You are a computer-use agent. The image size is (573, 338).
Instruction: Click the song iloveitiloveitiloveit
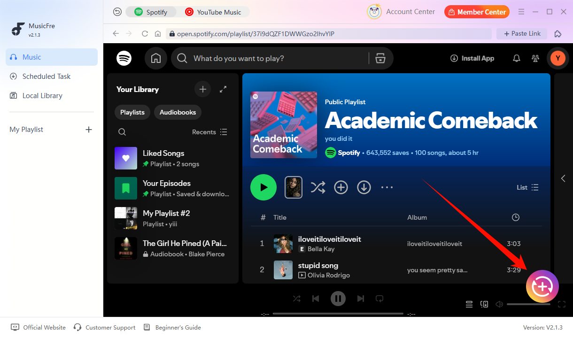coord(330,239)
